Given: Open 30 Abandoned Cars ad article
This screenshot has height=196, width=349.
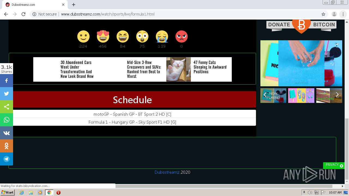Looking at the screenshot, I should point(77,69).
